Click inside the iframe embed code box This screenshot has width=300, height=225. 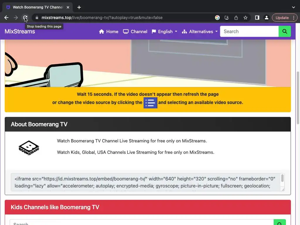(x=145, y=182)
